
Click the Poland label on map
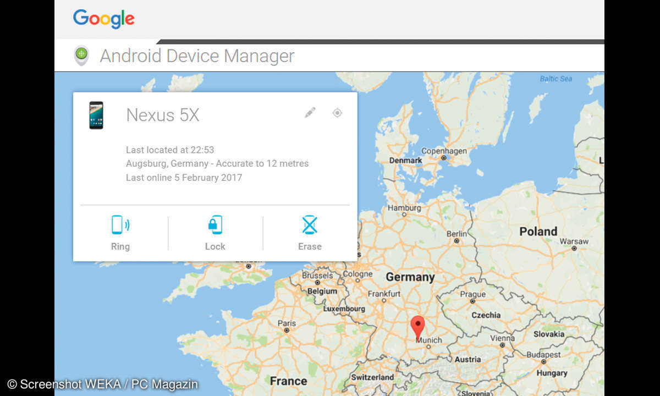click(538, 231)
